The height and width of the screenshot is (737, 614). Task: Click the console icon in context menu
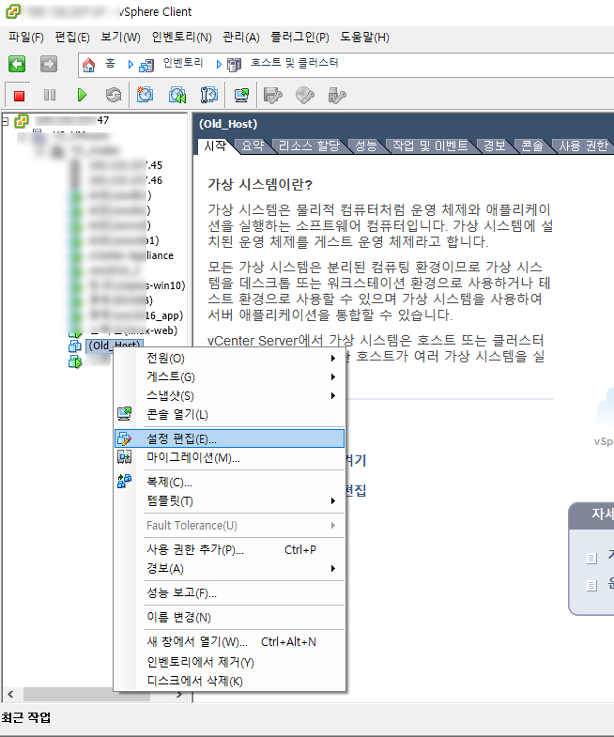125,414
